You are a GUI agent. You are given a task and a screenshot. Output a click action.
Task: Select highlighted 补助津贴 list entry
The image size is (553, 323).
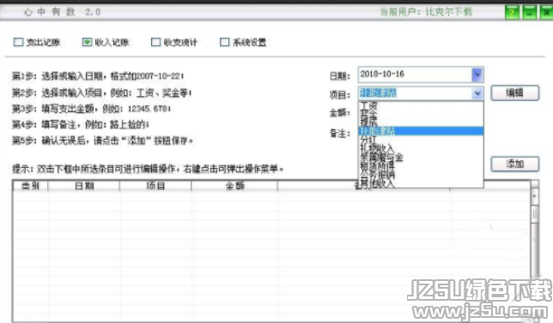[421, 131]
